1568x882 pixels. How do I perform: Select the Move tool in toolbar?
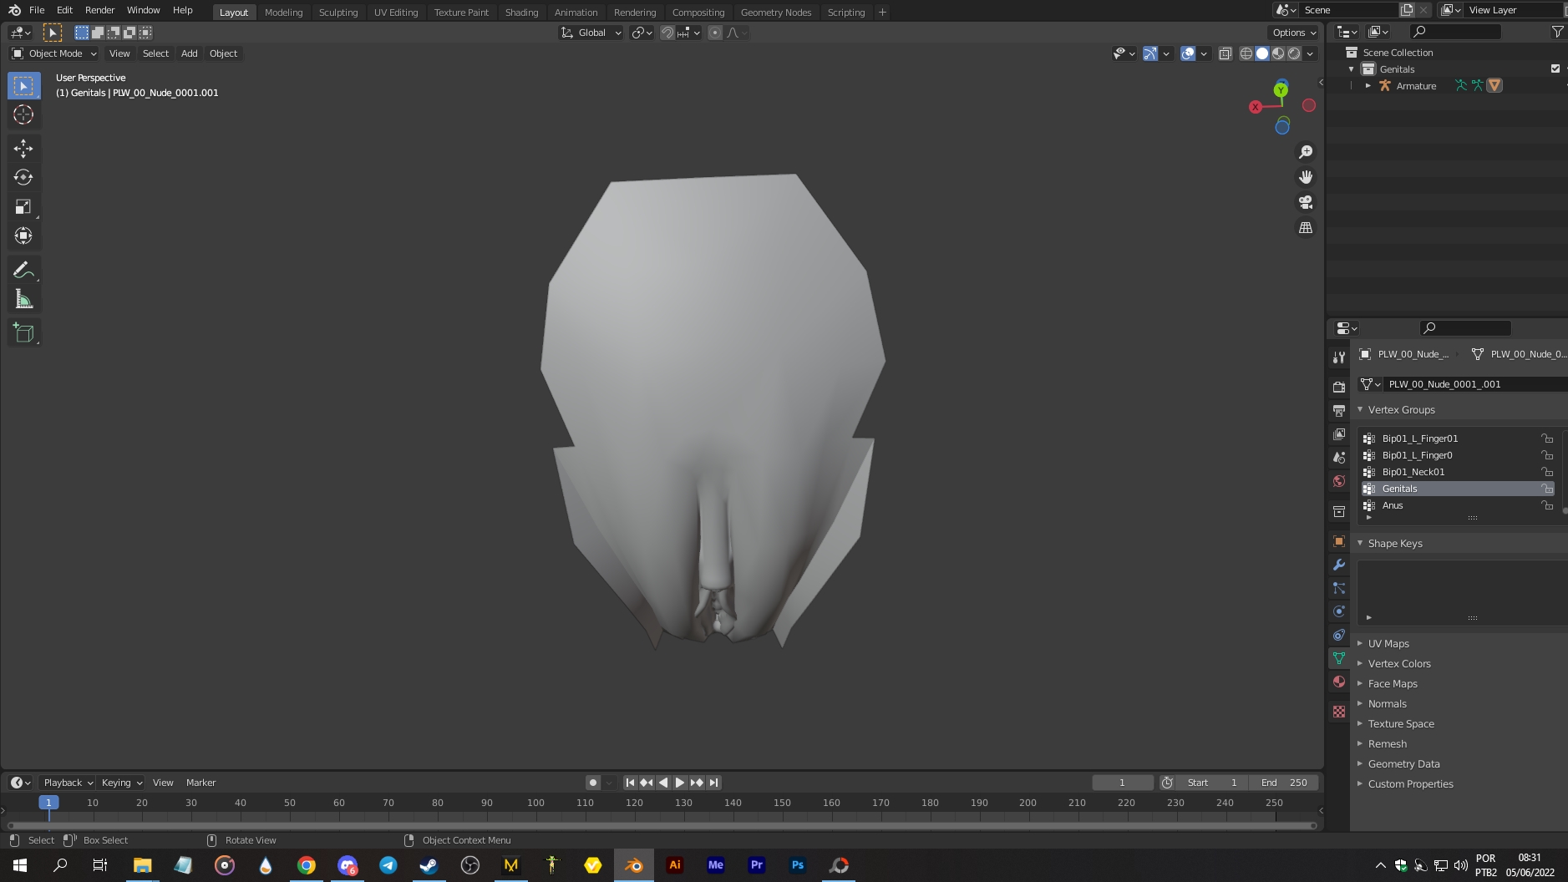click(23, 149)
